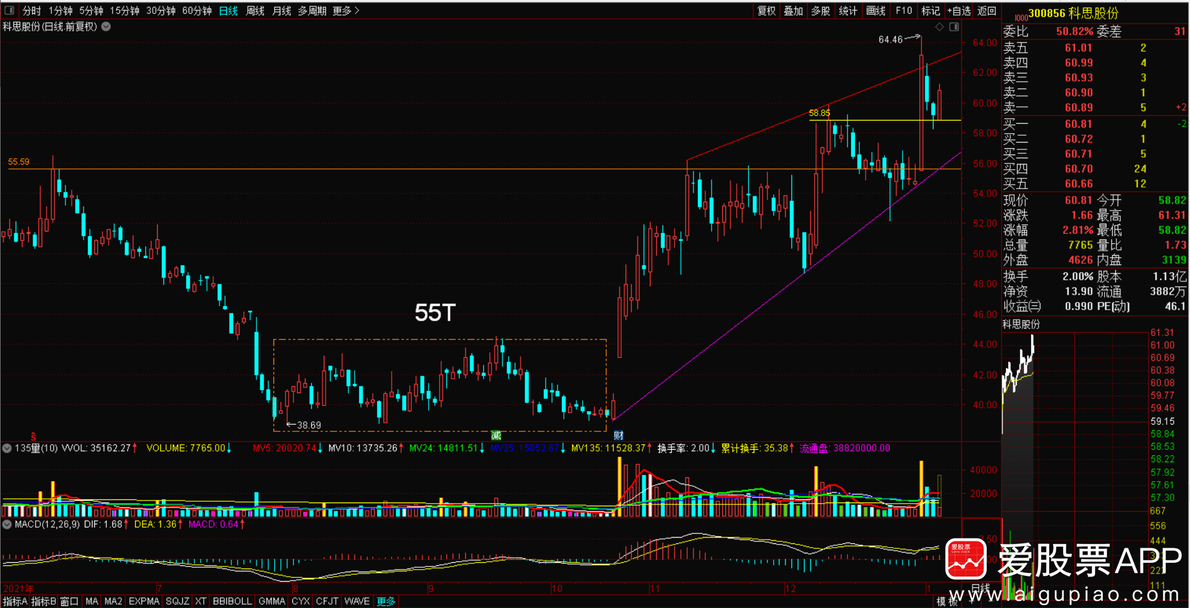Open F10 company info
The height and width of the screenshot is (608, 1190).
[x=903, y=11]
